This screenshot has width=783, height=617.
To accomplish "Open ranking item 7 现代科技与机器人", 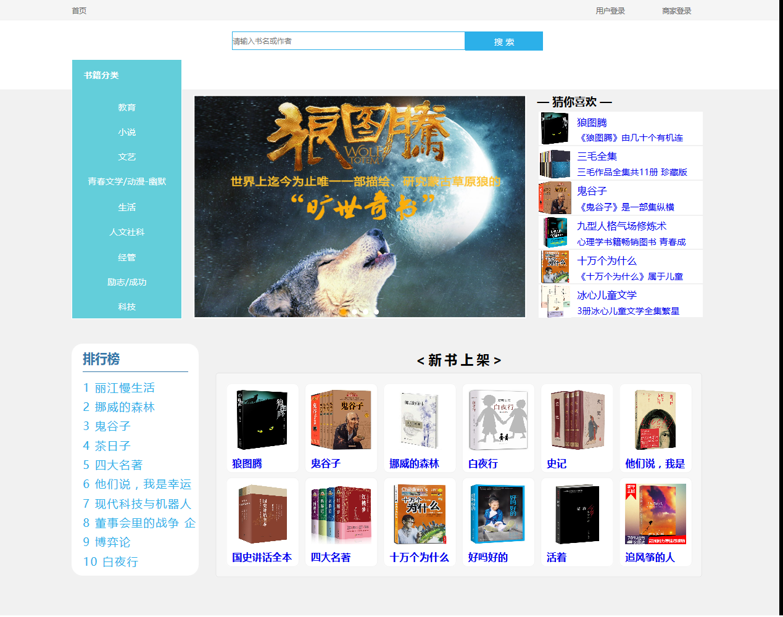I will pos(137,503).
